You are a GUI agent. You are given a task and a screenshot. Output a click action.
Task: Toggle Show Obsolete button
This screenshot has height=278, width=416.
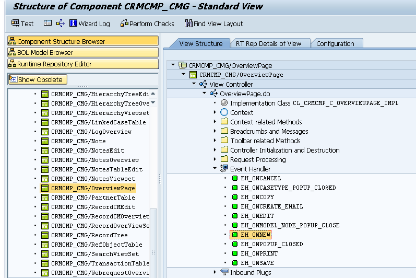tap(37, 79)
